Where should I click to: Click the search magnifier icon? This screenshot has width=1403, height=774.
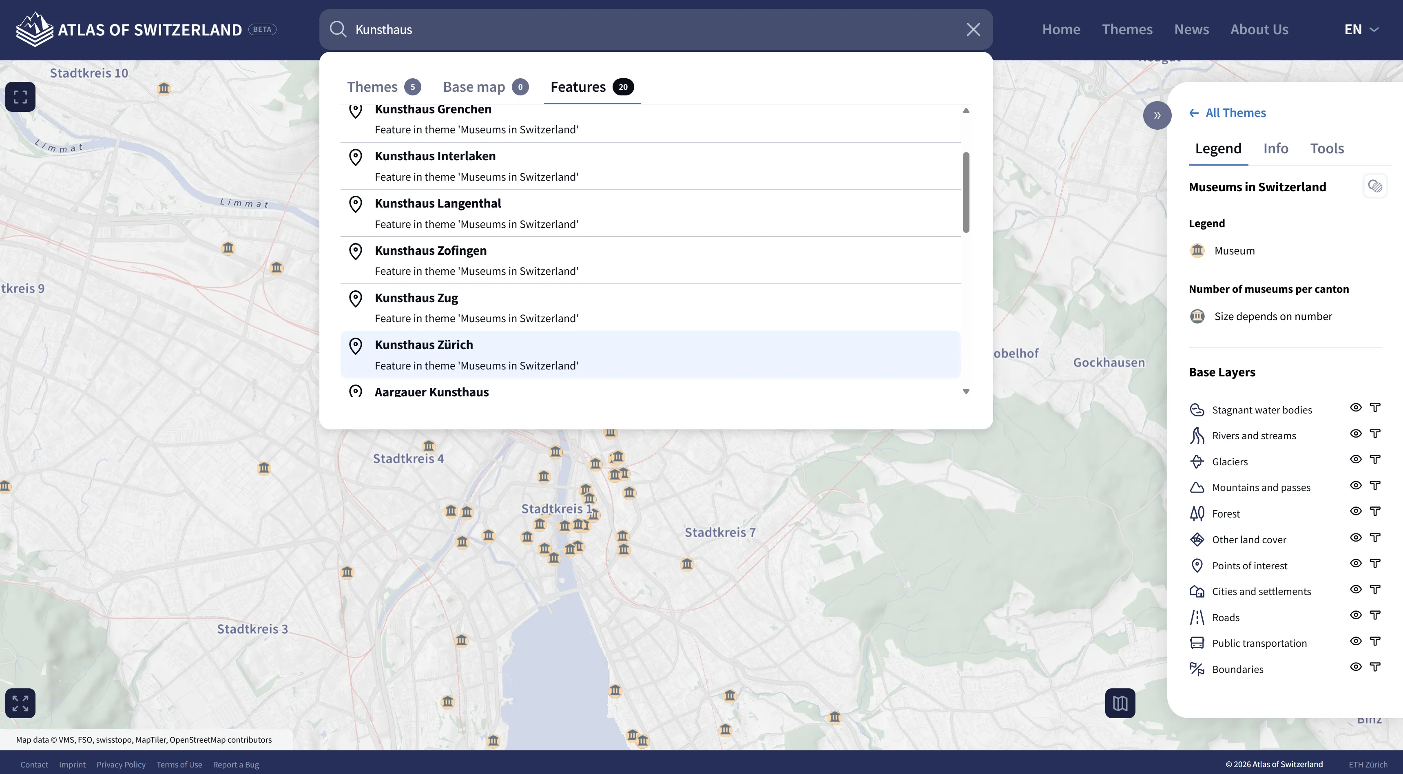coord(338,29)
